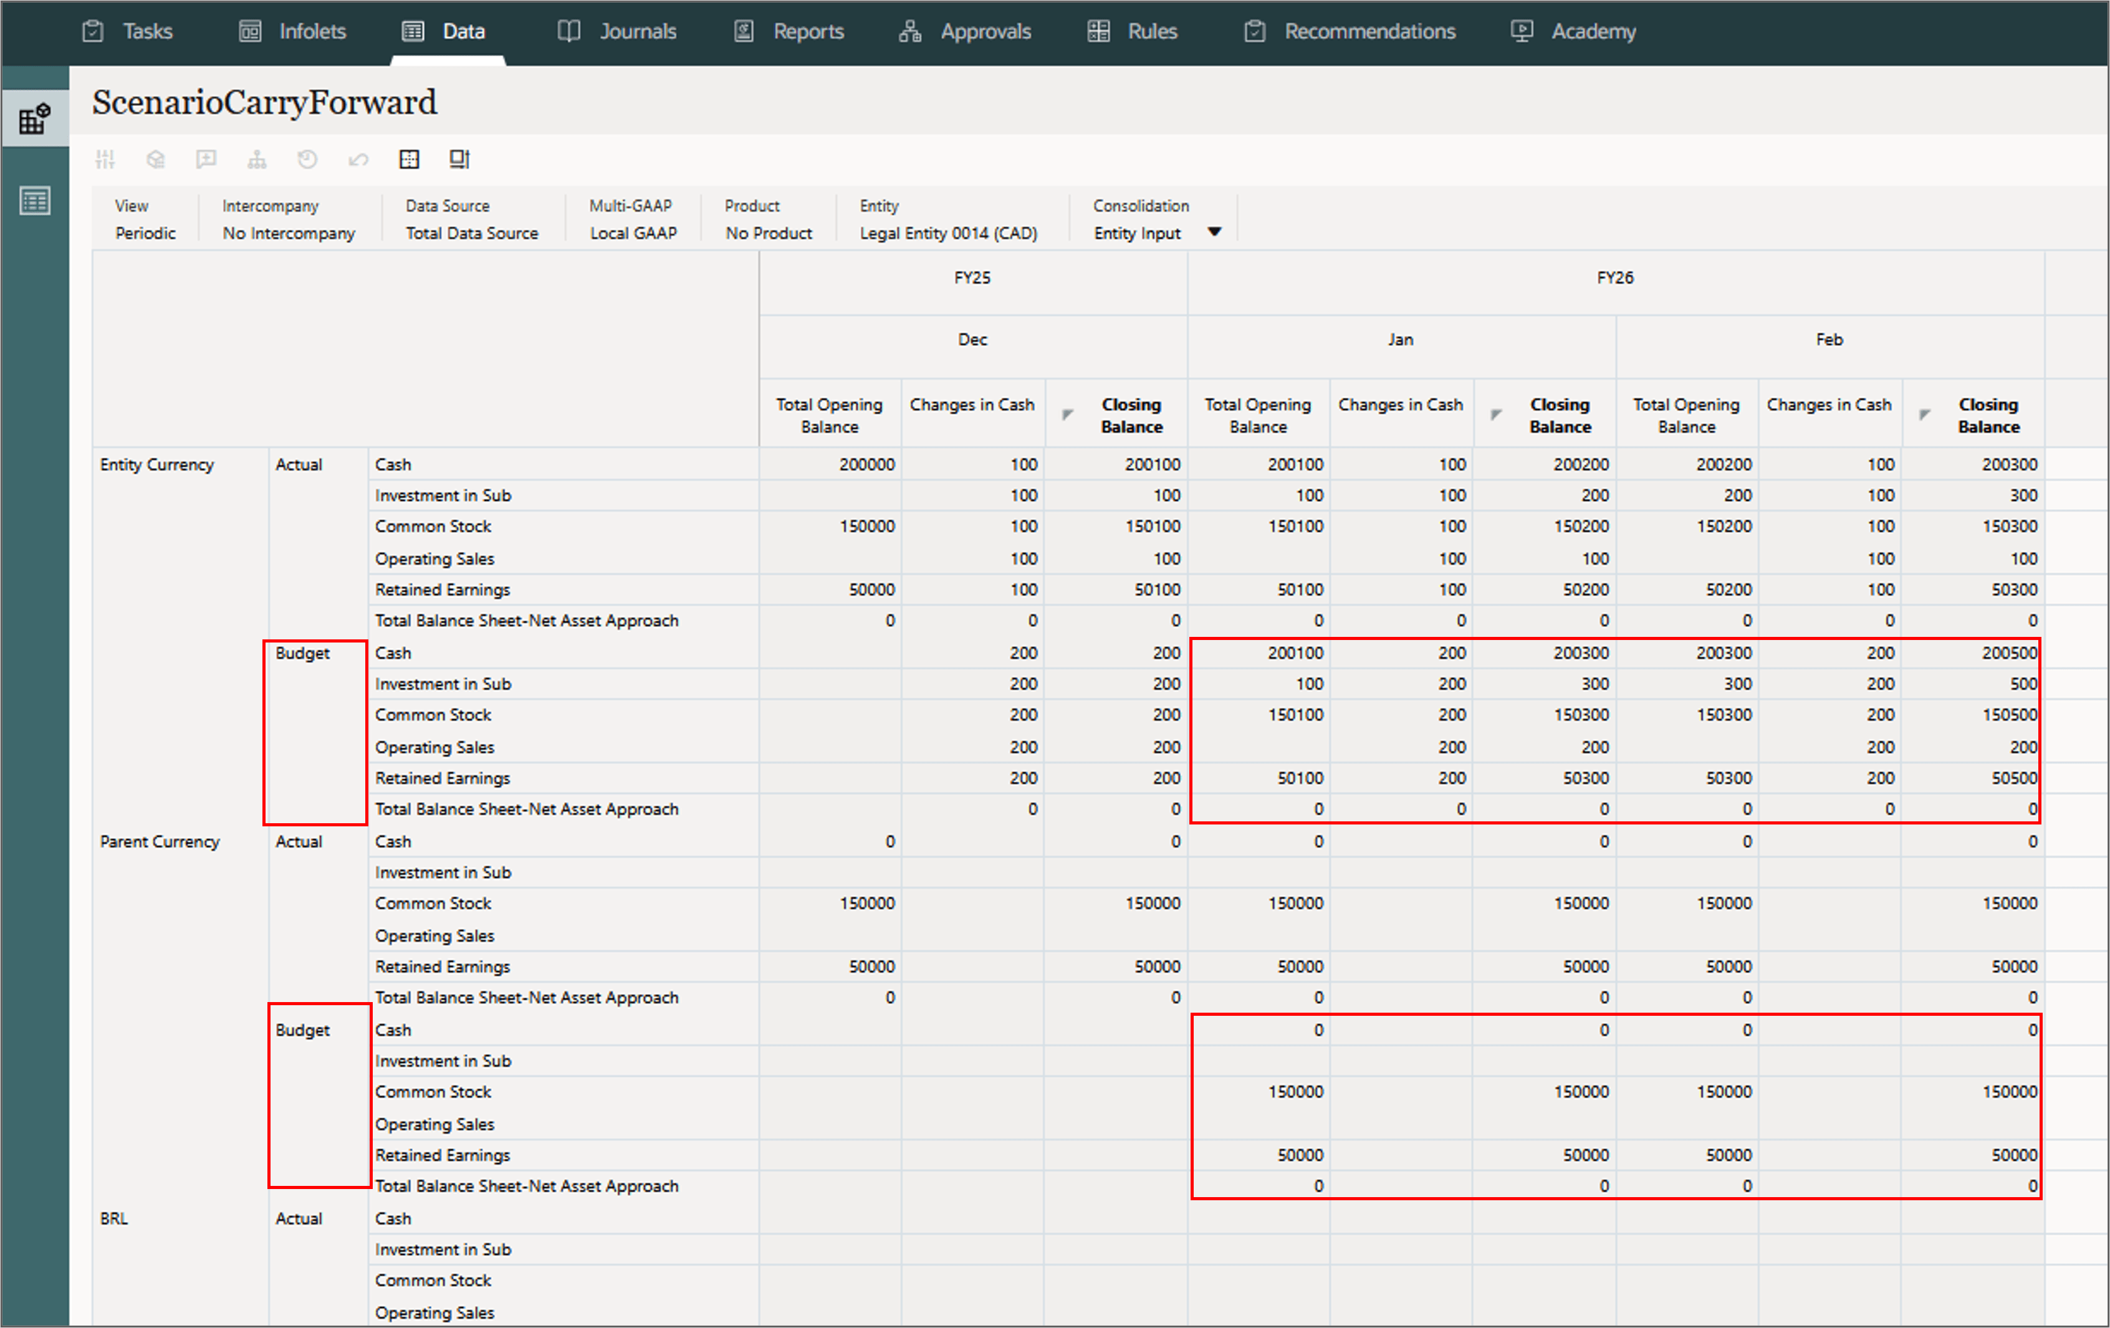Open the list view sidebar icon
Image resolution: width=2110 pixels, height=1328 pixels.
(35, 201)
